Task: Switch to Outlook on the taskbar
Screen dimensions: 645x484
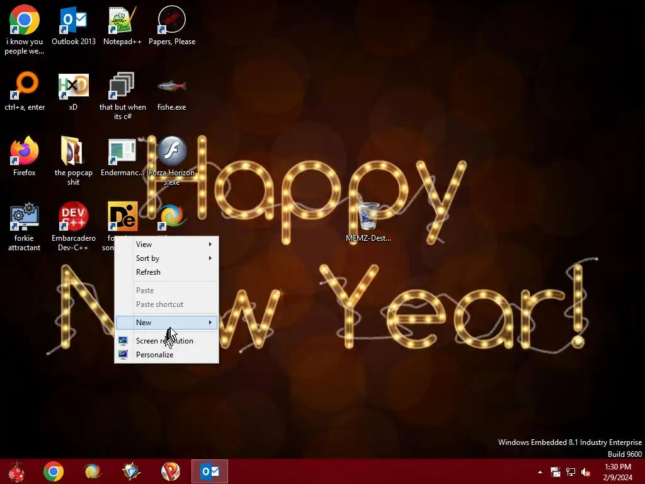Action: click(x=209, y=471)
